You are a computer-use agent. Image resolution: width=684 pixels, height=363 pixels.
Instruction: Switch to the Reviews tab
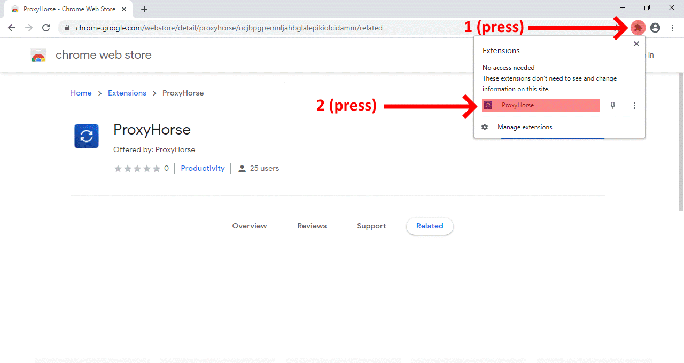[312, 226]
